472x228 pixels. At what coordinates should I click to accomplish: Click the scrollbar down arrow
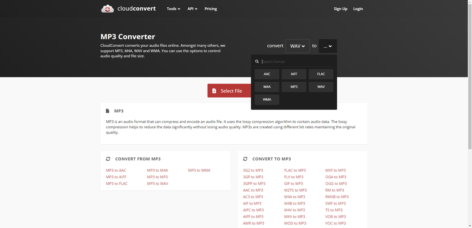click(469, 225)
